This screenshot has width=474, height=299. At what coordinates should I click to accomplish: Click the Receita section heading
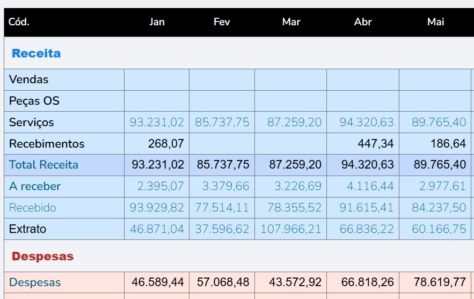[36, 53]
